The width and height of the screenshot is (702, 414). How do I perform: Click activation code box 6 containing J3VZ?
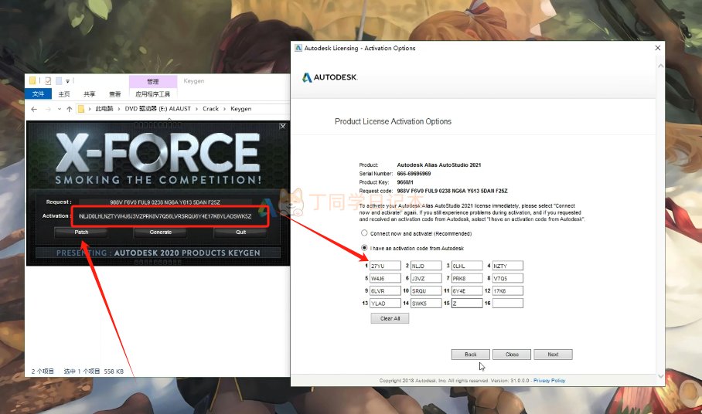[x=426, y=278]
